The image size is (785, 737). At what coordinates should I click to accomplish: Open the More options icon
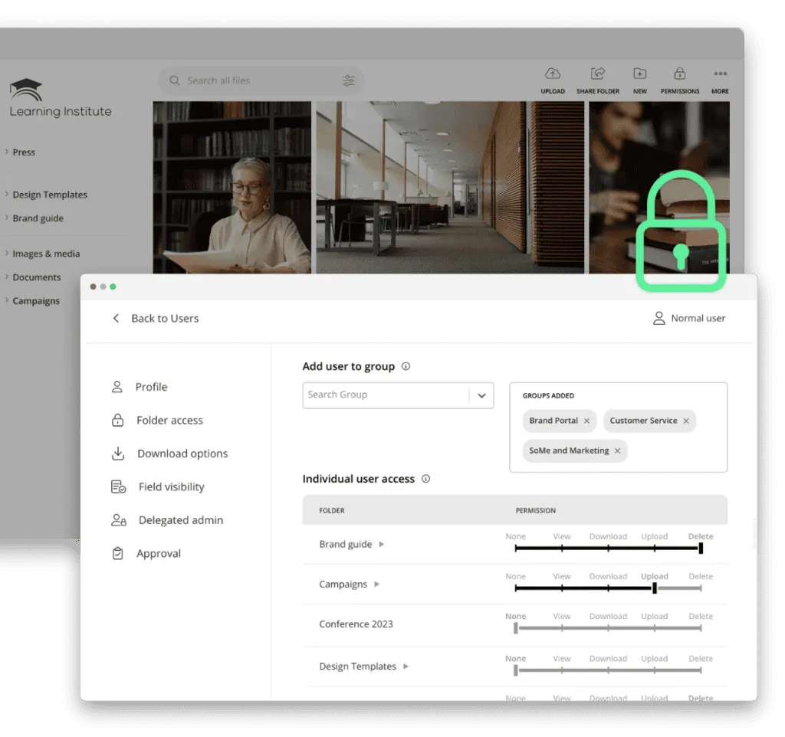click(x=721, y=74)
